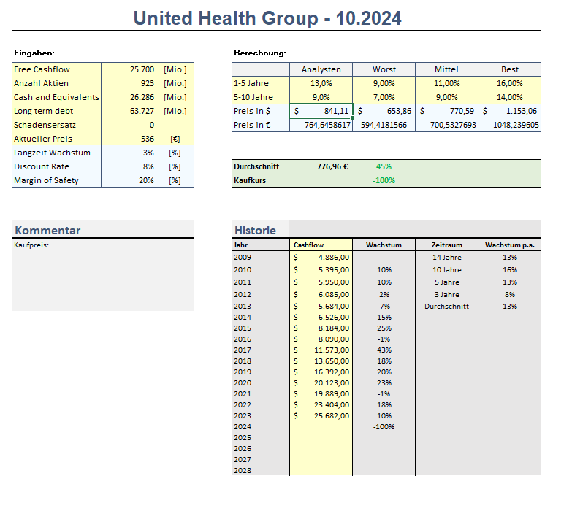Select the Discount Rate 8% cell
The height and width of the screenshot is (519, 572).
click(129, 166)
